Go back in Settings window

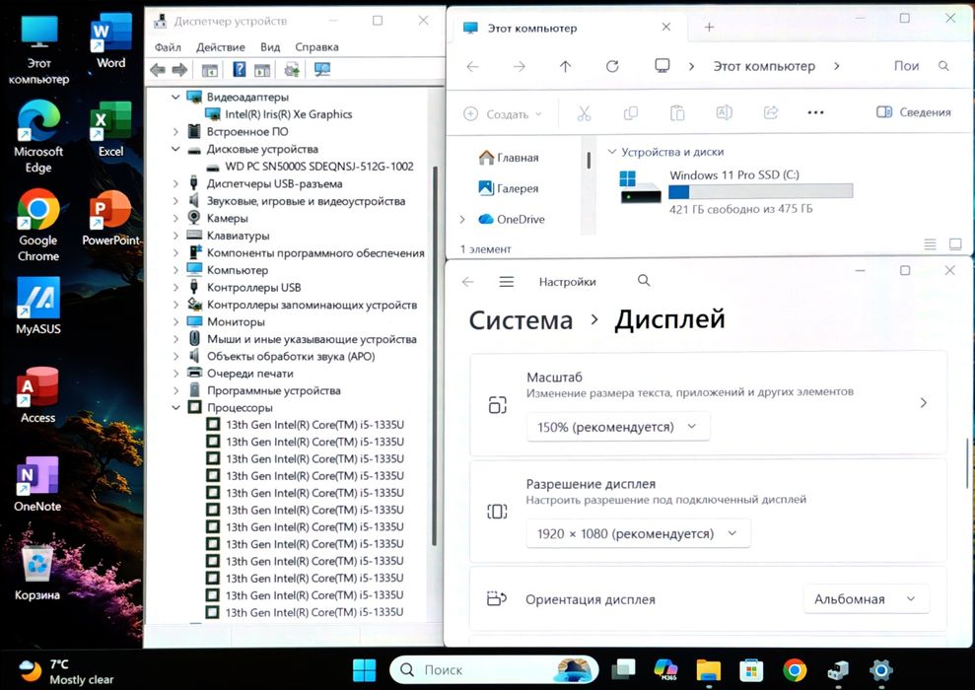coord(467,282)
